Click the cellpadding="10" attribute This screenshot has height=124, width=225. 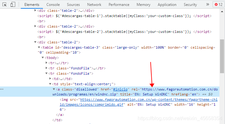click(62, 53)
